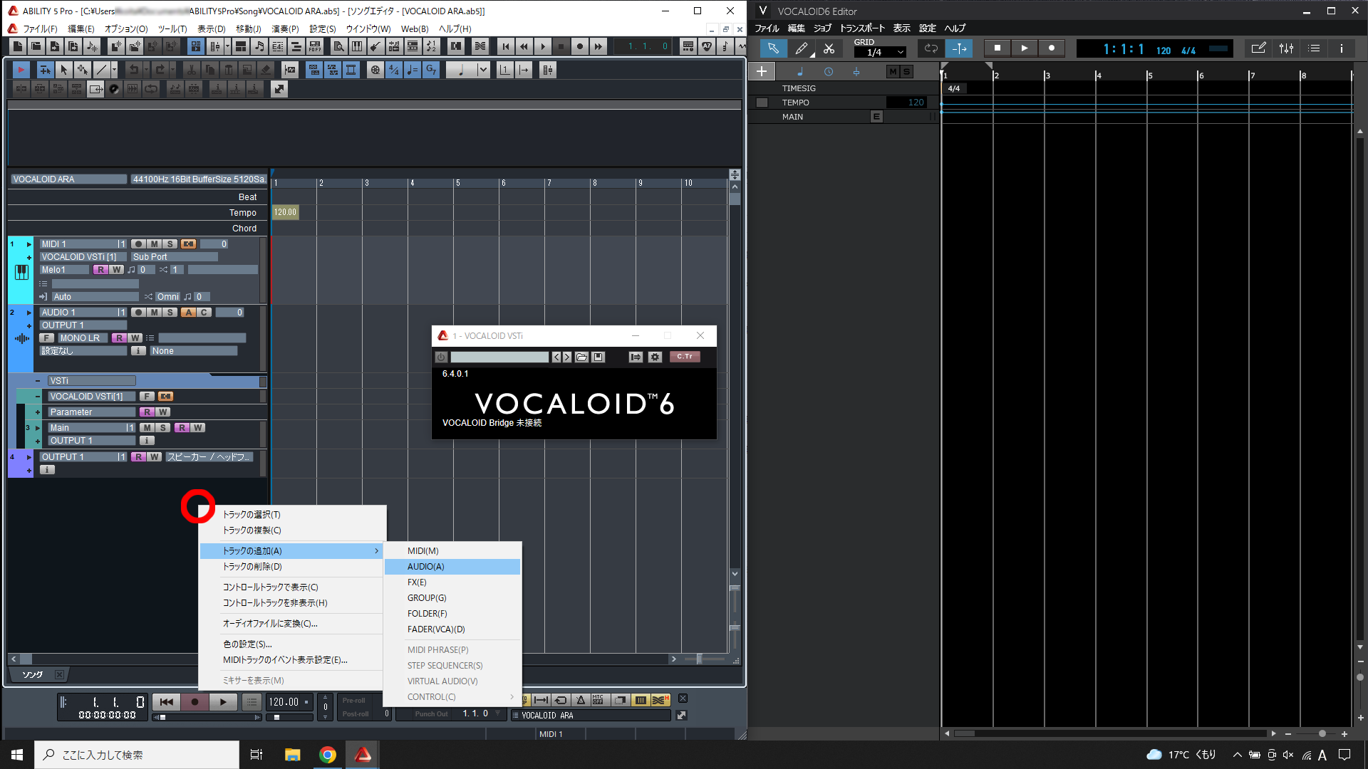
Task: Select the scissors tool in VOCALOID6 Editor
Action: tap(829, 48)
